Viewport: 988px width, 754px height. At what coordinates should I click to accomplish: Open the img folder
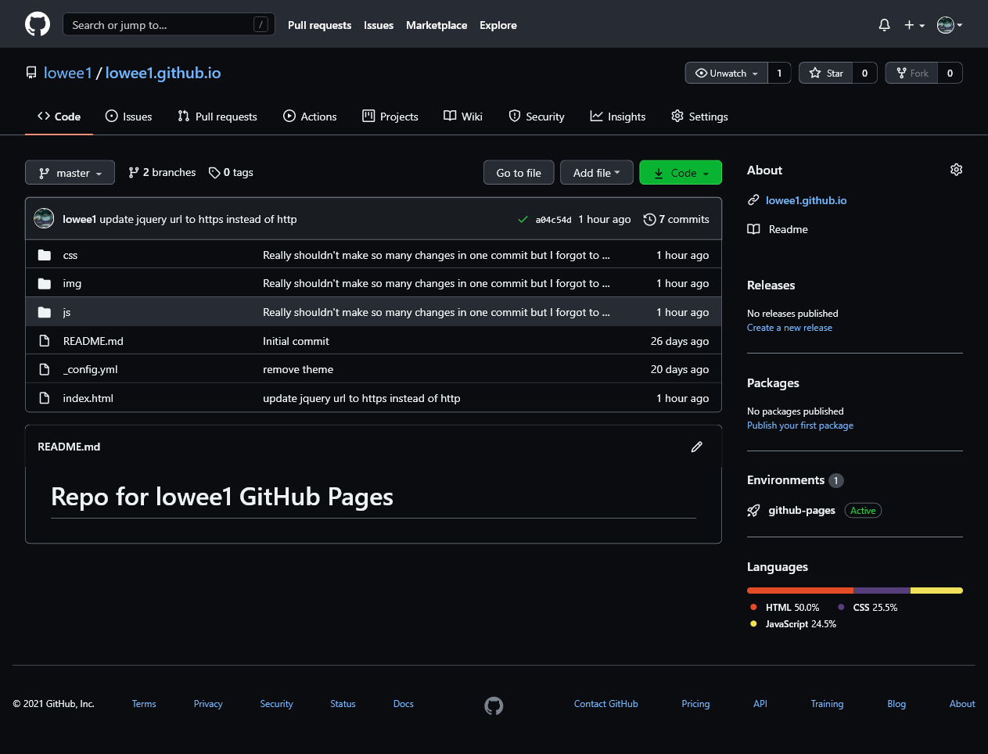(72, 283)
